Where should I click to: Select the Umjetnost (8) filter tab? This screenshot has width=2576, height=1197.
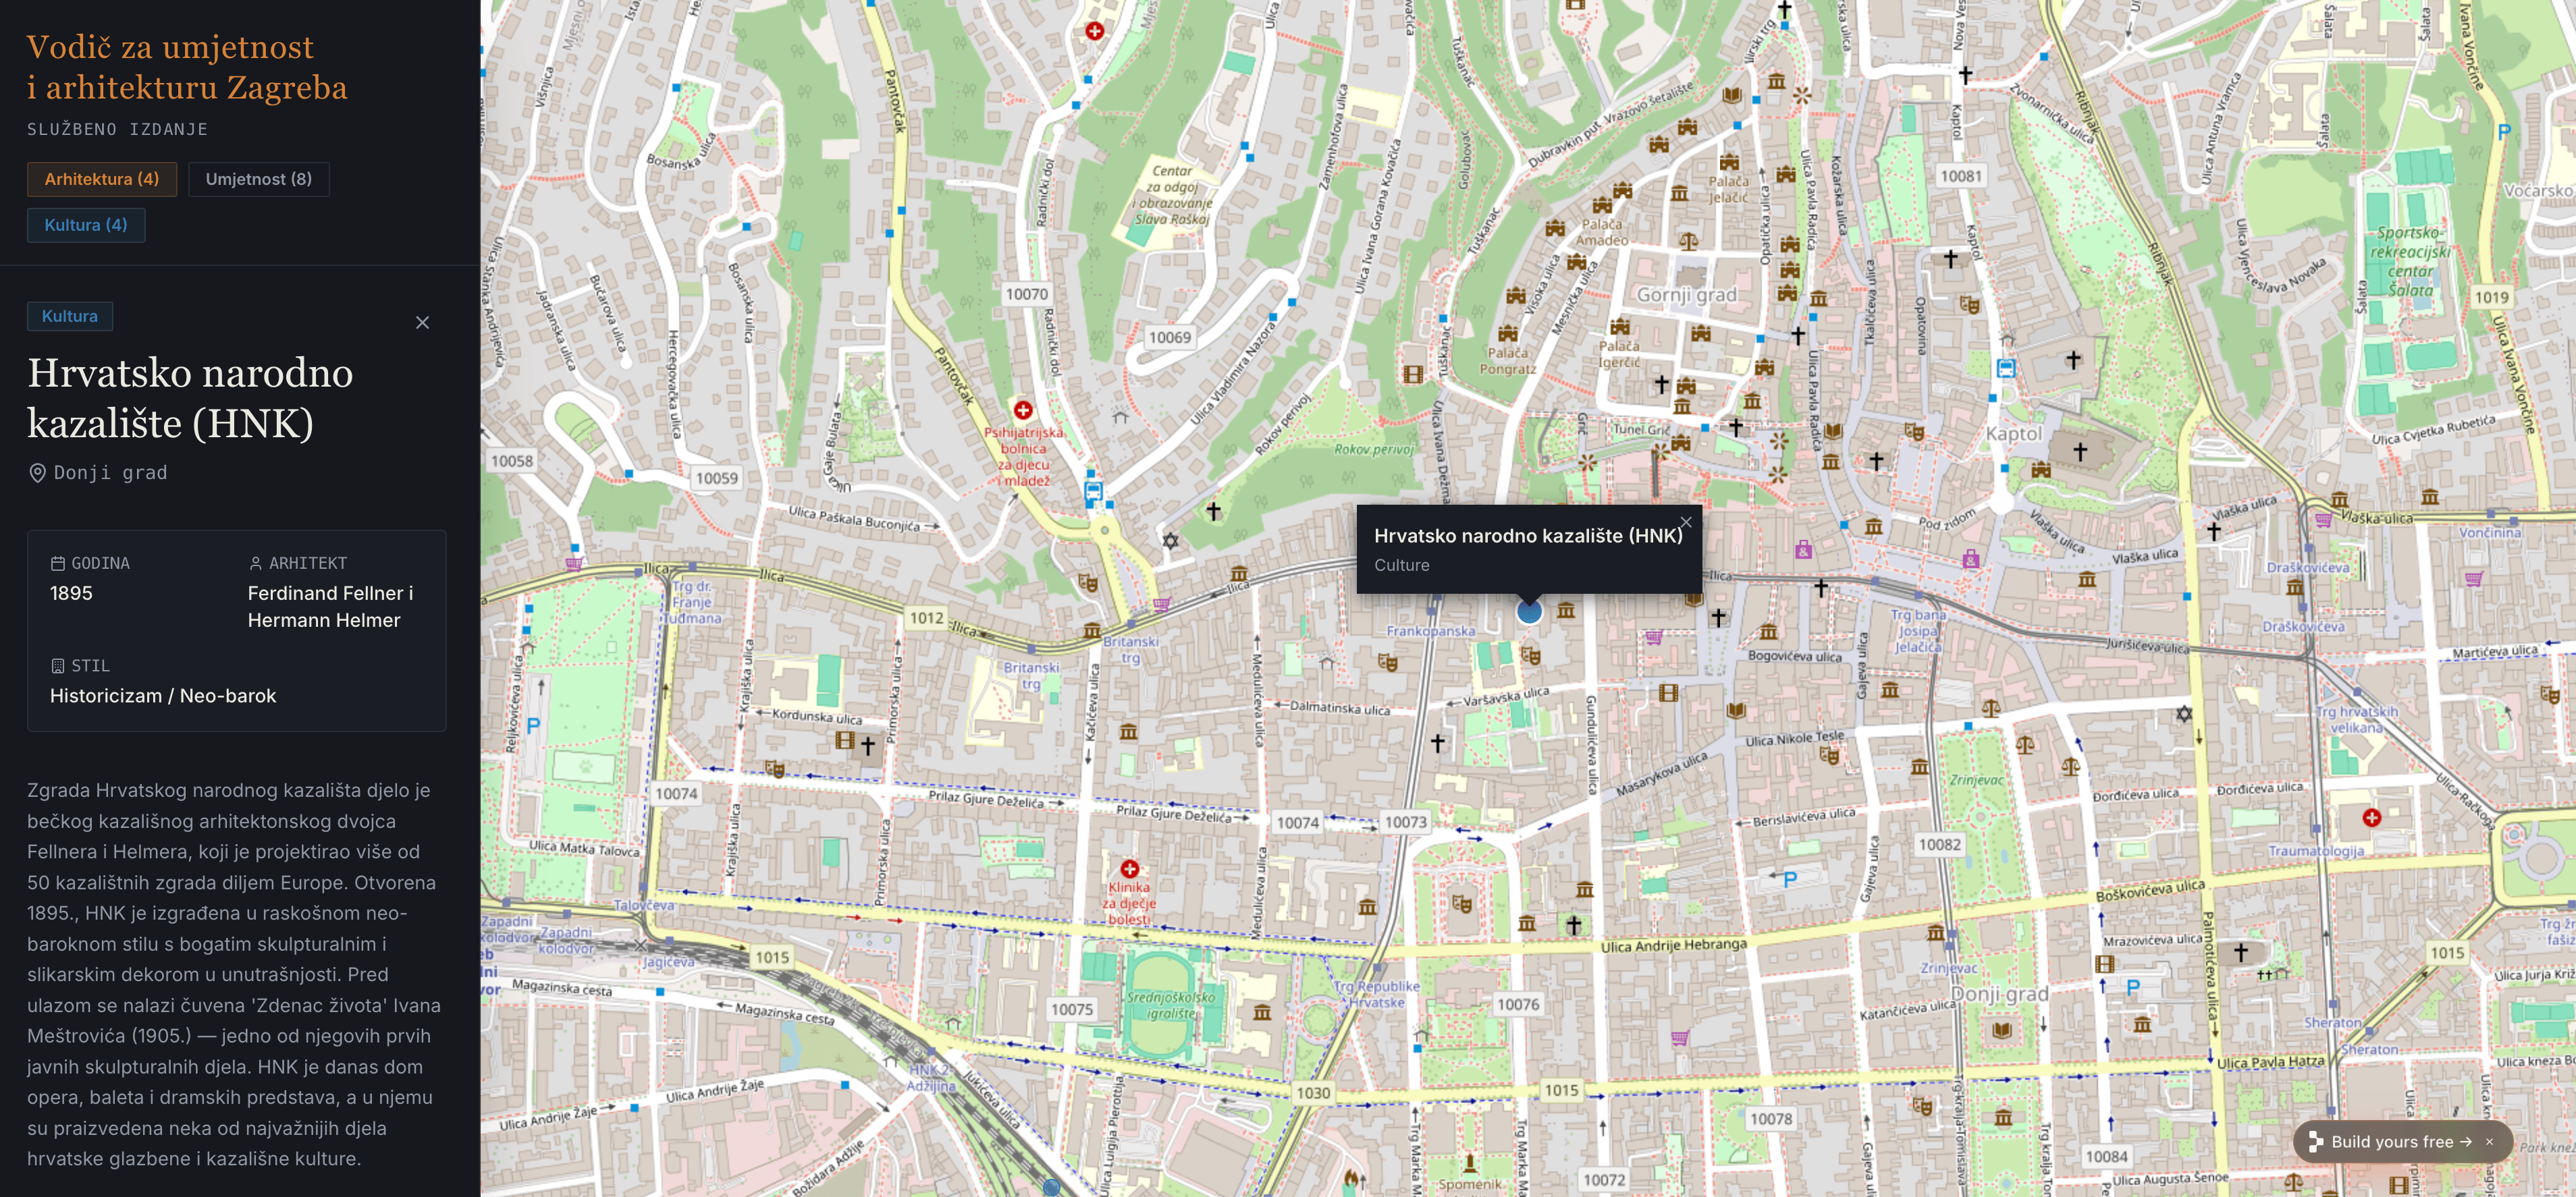tap(259, 179)
